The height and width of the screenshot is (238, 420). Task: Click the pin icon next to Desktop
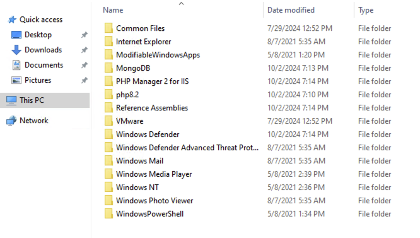(85, 35)
